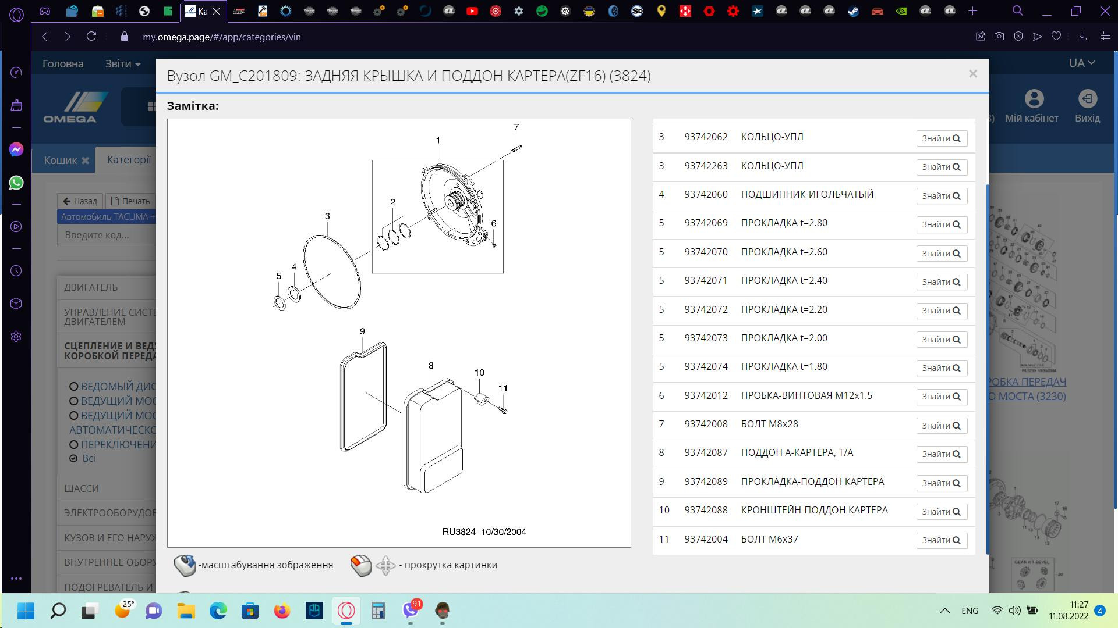Select the ВЕДОМЫЙ ДИСК radio option
The image size is (1118, 628).
coord(74,387)
